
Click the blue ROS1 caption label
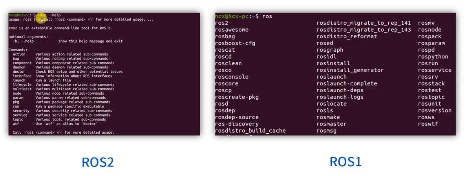(345, 161)
